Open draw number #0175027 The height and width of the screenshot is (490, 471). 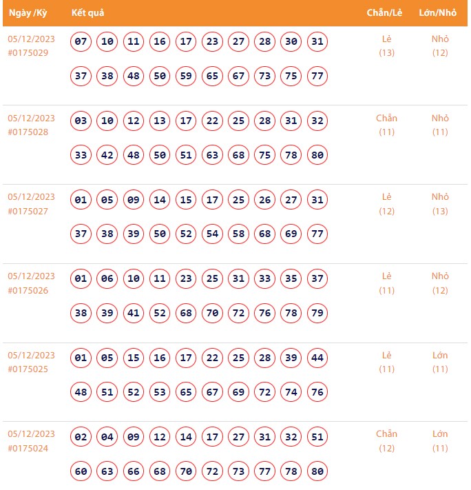(x=28, y=211)
